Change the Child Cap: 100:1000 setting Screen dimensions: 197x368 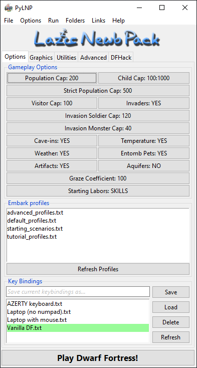pos(144,78)
